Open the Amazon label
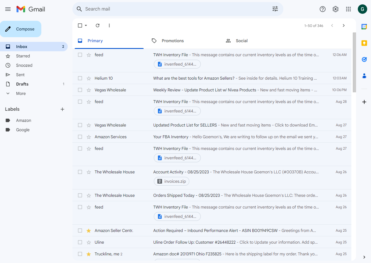Image resolution: width=371 pixels, height=263 pixels. click(34, 120)
